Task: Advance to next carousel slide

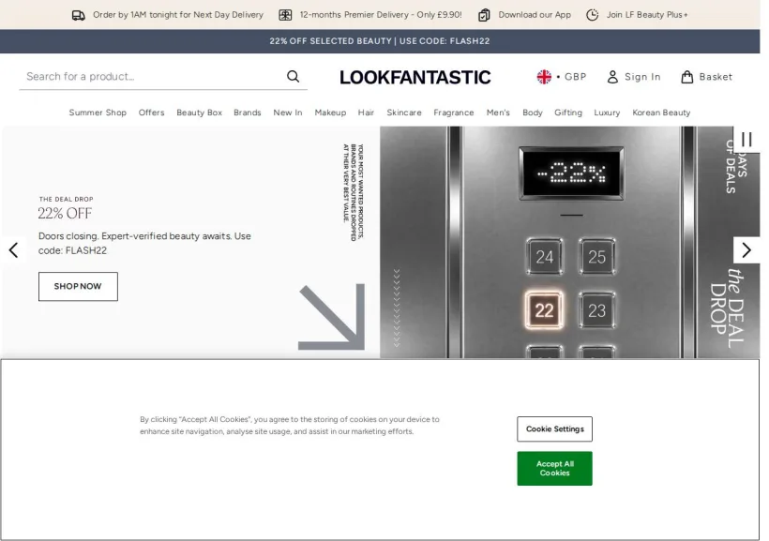Action: pyautogui.click(x=746, y=250)
